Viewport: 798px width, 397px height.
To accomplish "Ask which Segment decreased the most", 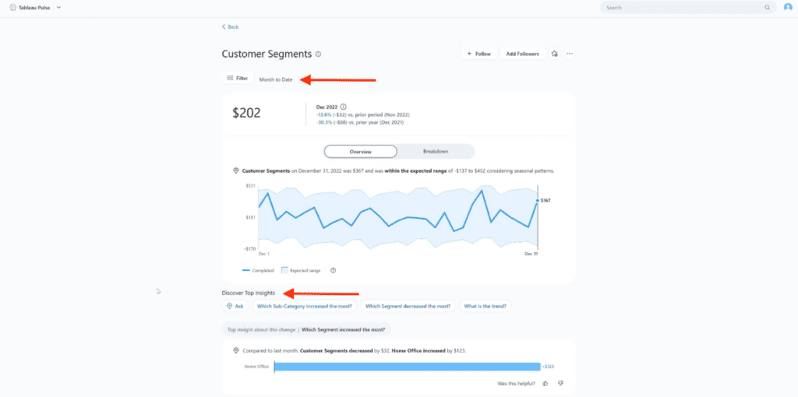I will [408, 306].
